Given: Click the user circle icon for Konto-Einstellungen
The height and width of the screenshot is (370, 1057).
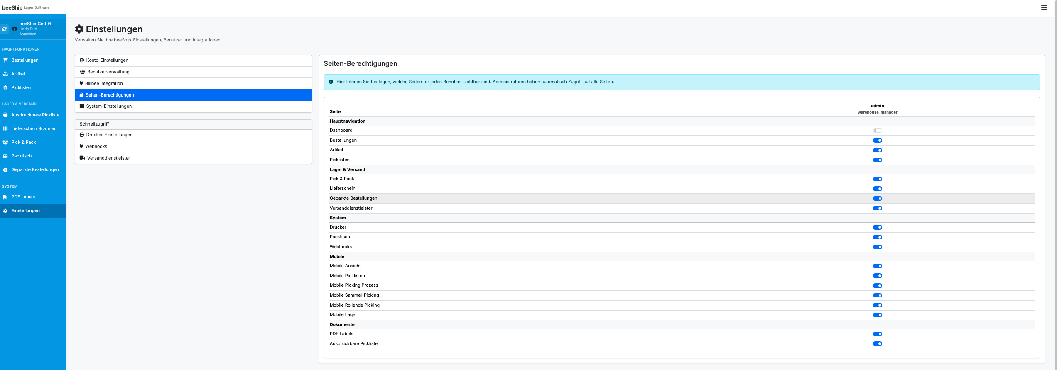Looking at the screenshot, I should [x=82, y=60].
